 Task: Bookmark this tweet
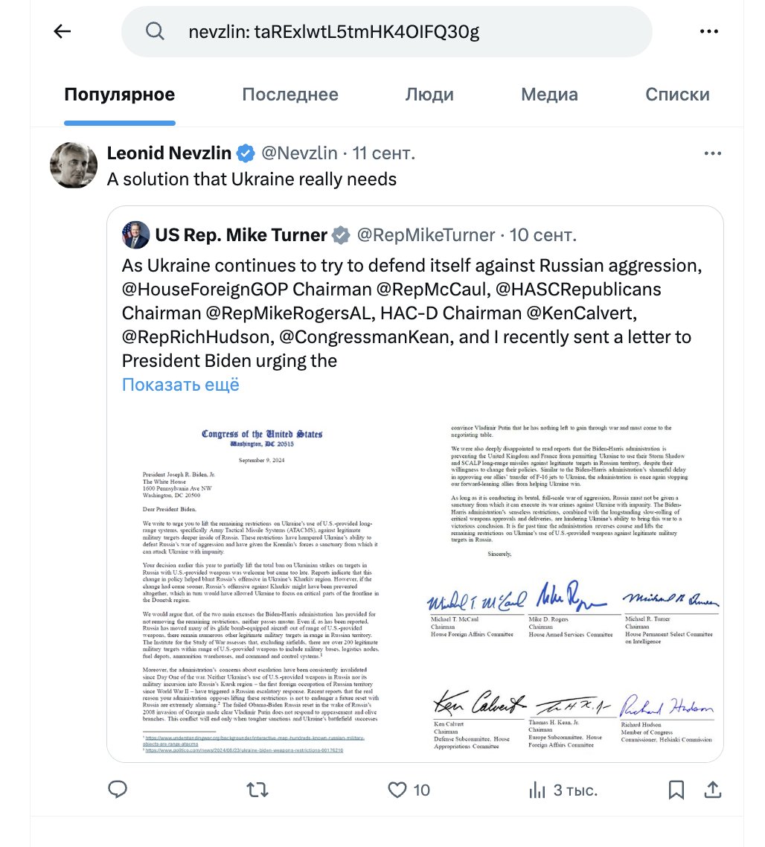point(676,790)
